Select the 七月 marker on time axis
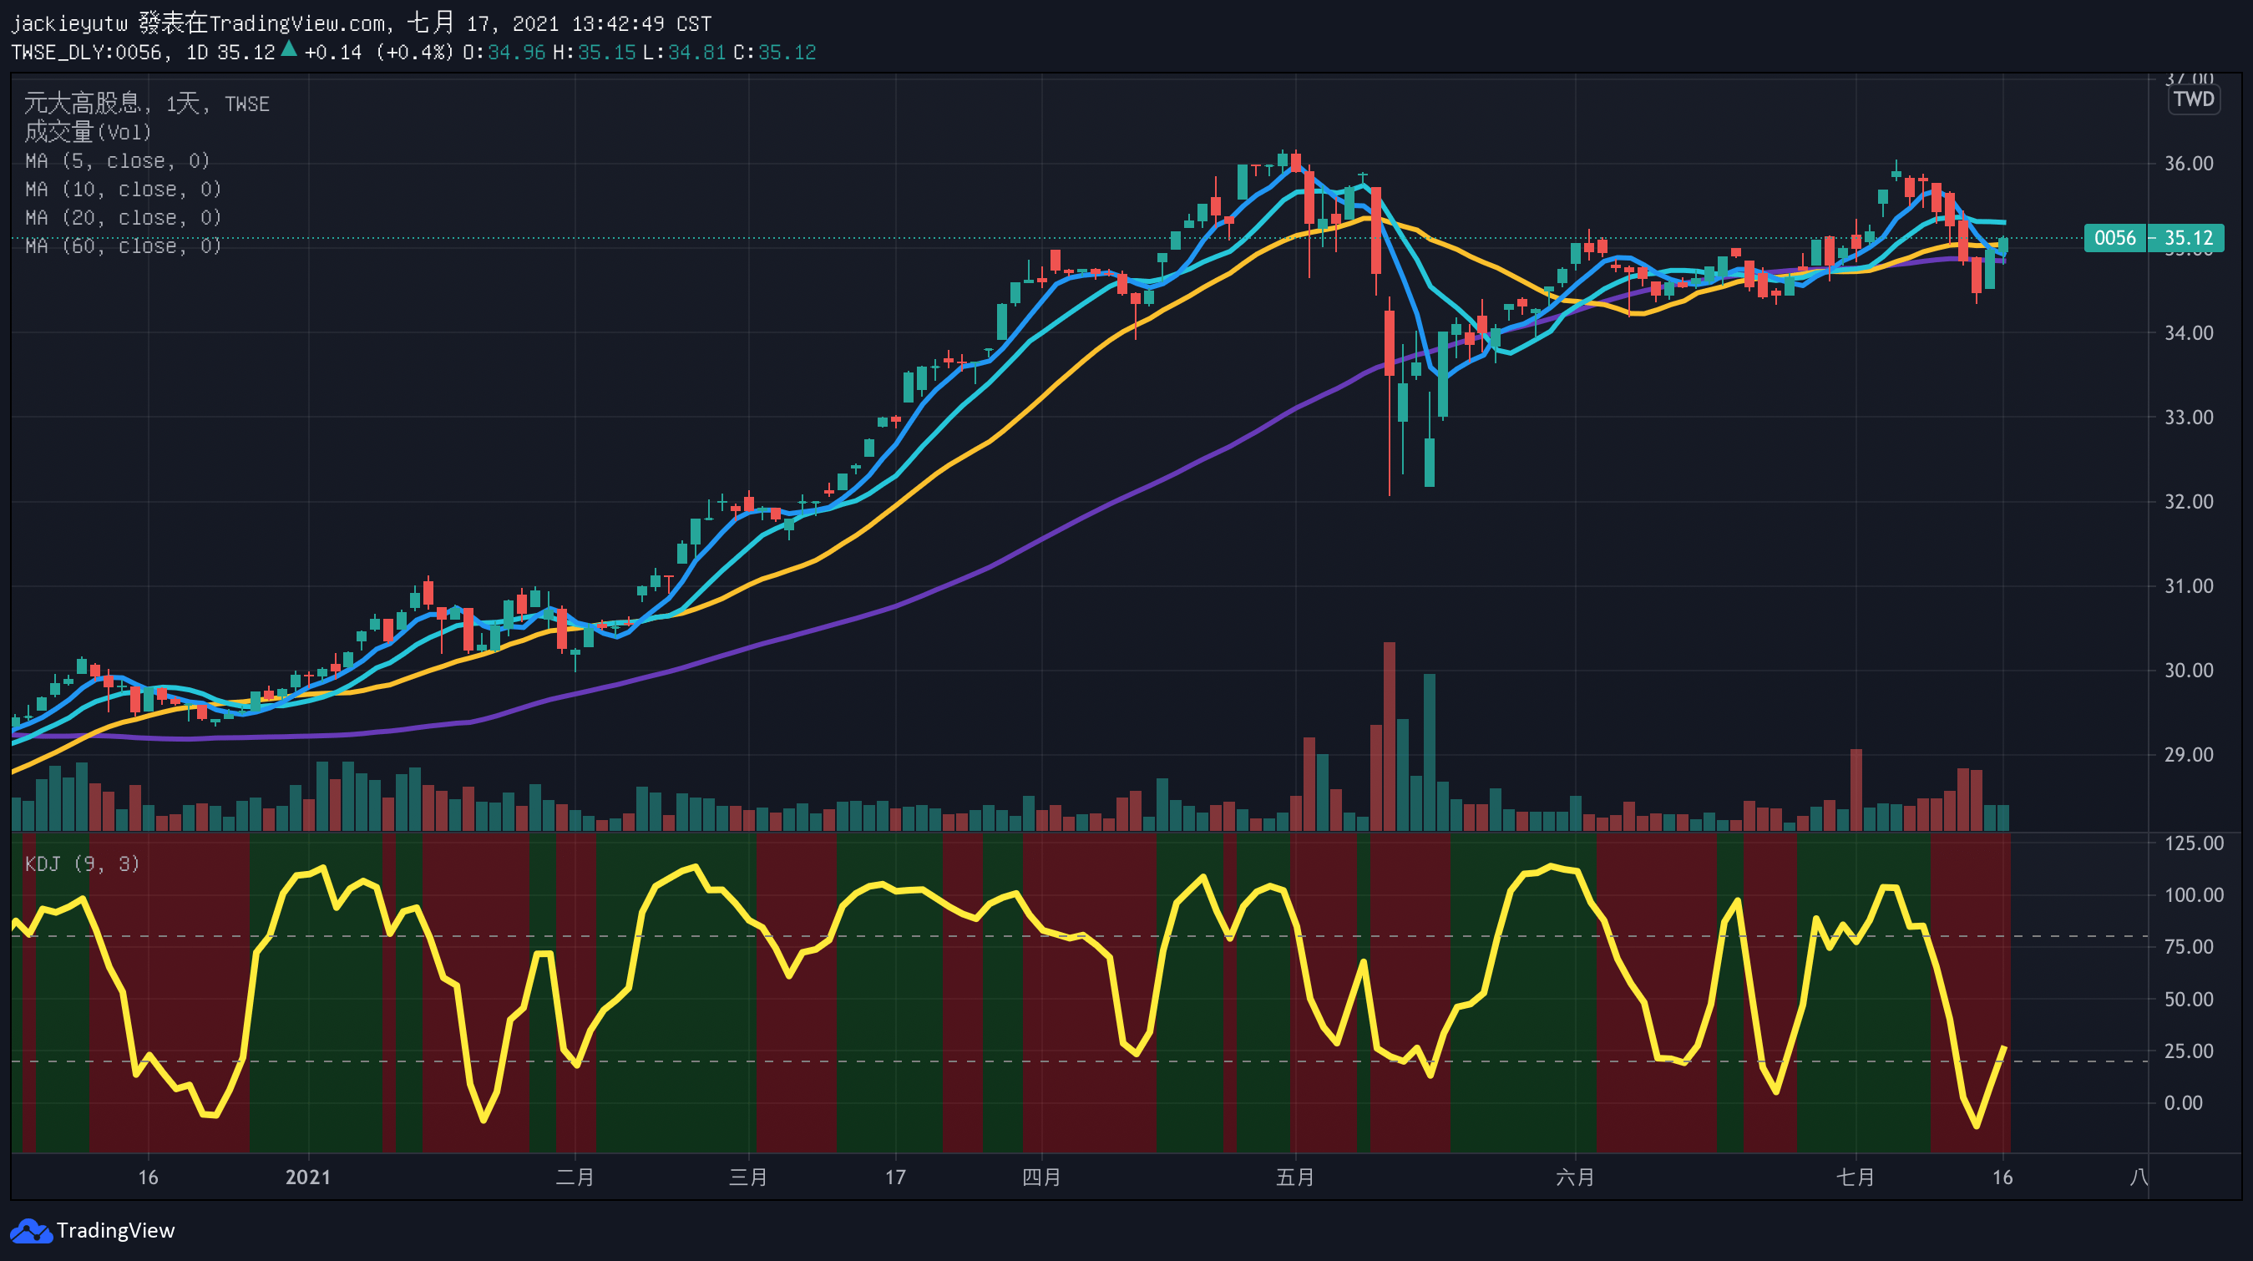This screenshot has width=2253, height=1261. click(1854, 1177)
